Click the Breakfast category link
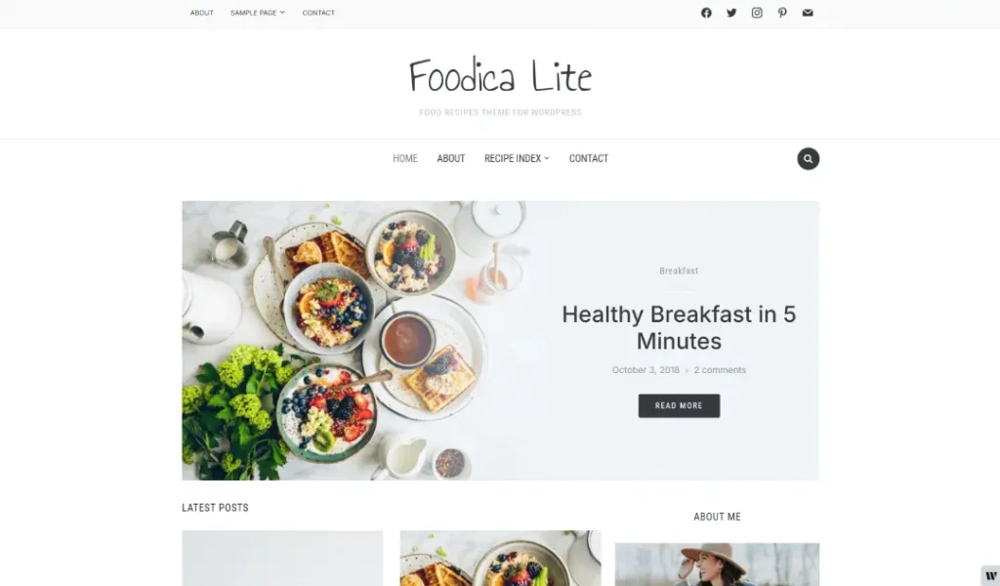 [679, 271]
